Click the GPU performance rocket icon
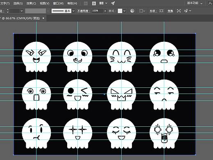 (113, 3)
